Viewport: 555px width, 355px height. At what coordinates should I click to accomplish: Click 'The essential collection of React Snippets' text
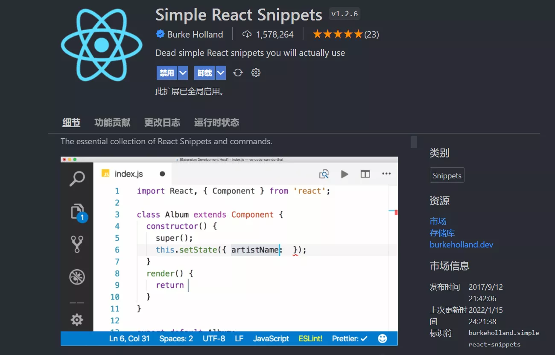pyautogui.click(x=166, y=141)
